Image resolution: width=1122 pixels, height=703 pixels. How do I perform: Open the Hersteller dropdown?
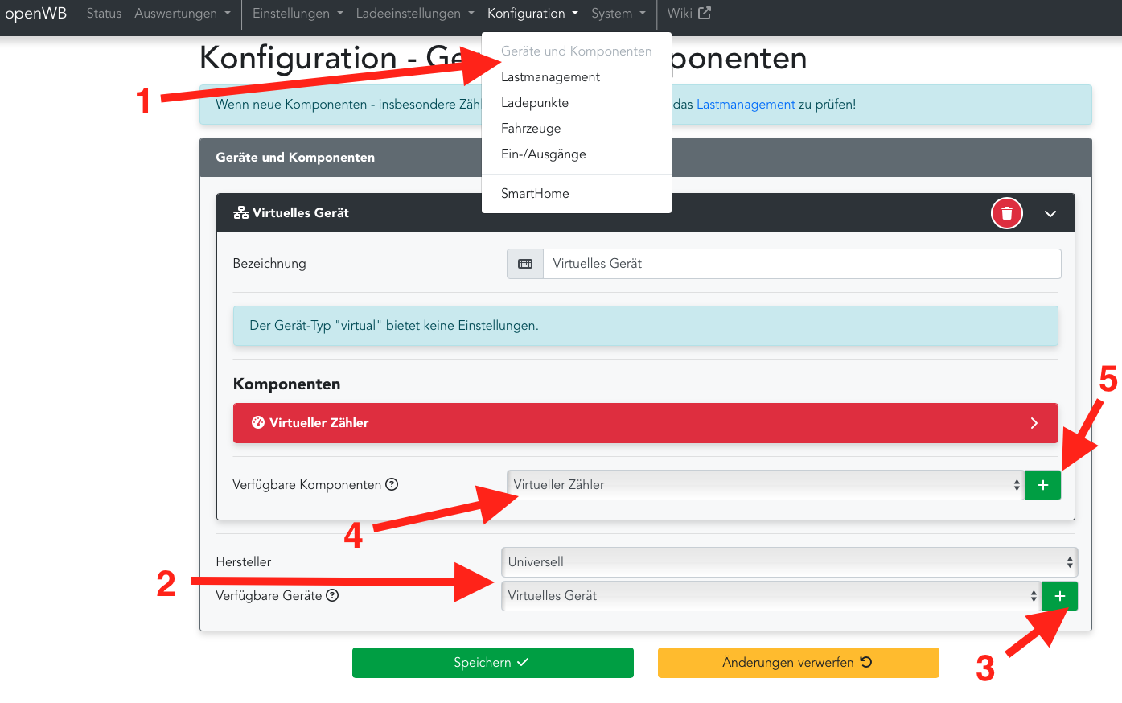pos(788,562)
